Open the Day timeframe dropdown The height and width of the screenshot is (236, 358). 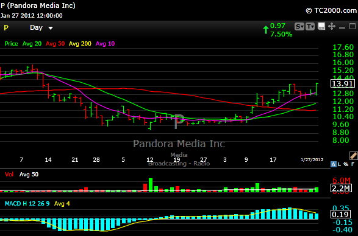(x=41, y=28)
